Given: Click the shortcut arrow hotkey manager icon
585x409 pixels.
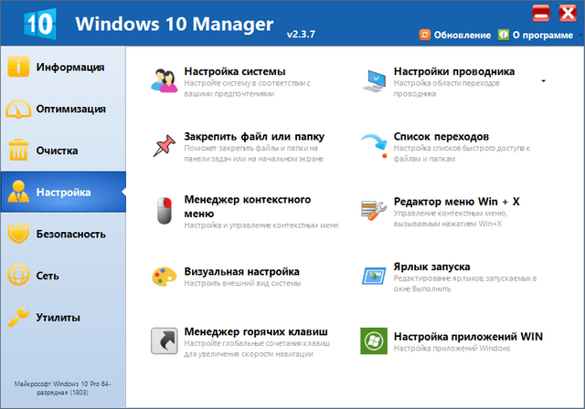Looking at the screenshot, I should pyautogui.click(x=165, y=341).
